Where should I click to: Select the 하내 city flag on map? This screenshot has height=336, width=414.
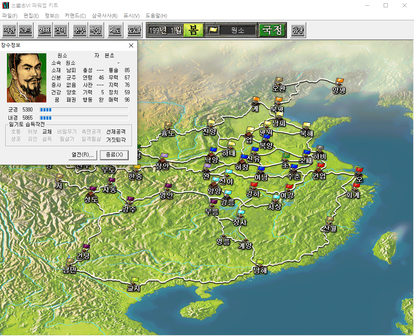pos(231,145)
